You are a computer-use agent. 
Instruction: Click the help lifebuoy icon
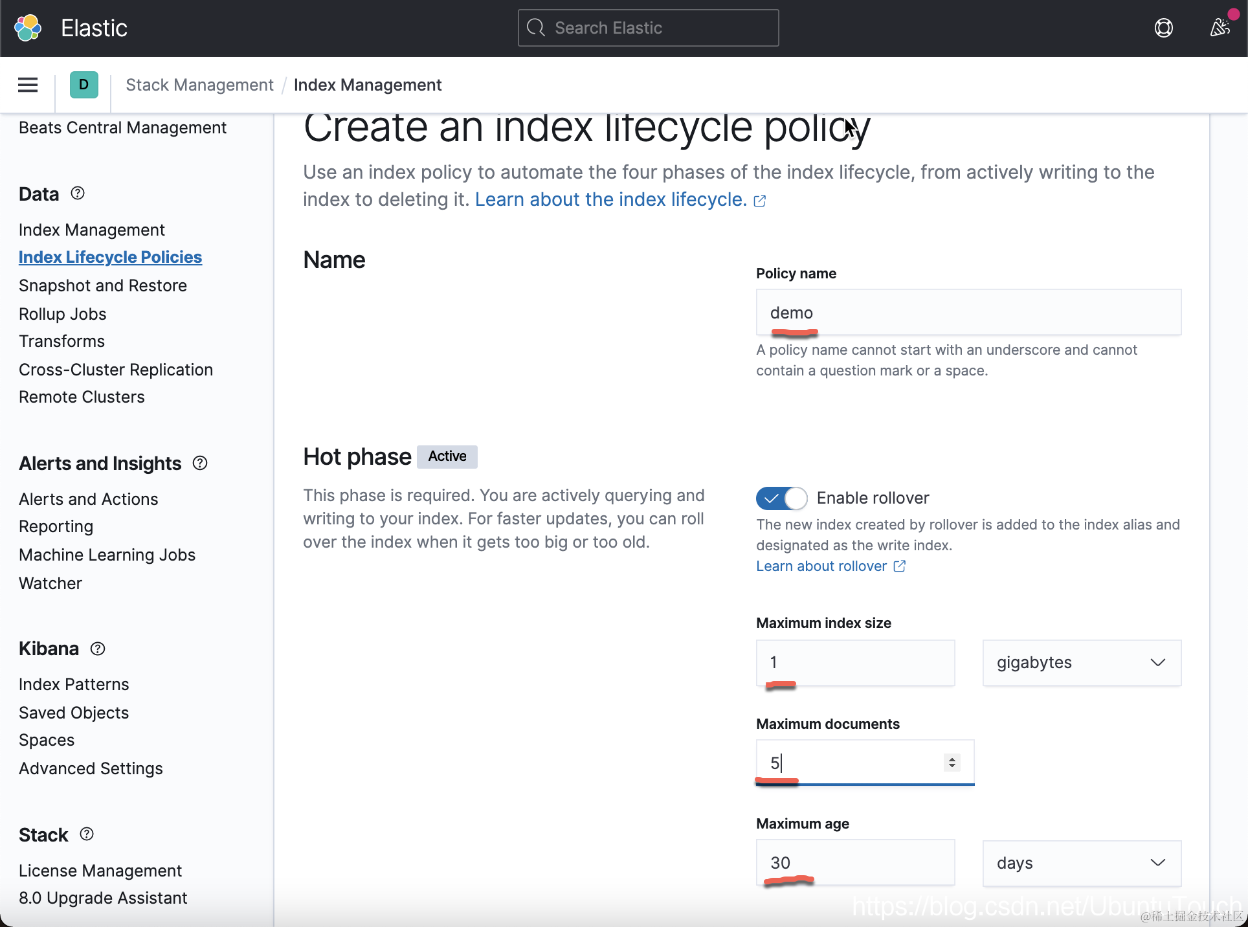1163,28
